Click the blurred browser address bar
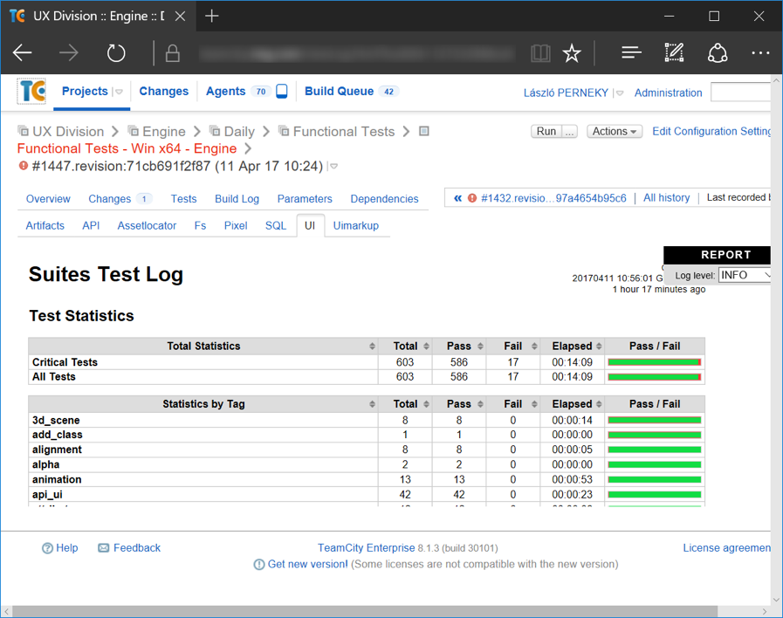Viewport: 783px width, 618px height. pyautogui.click(x=356, y=53)
